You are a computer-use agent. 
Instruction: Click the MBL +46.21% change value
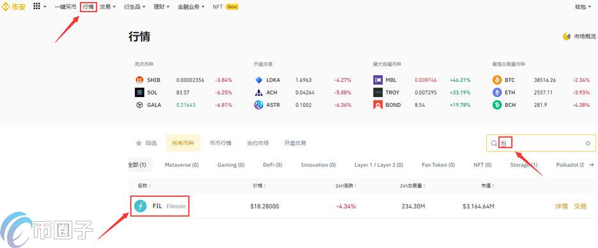click(x=460, y=80)
